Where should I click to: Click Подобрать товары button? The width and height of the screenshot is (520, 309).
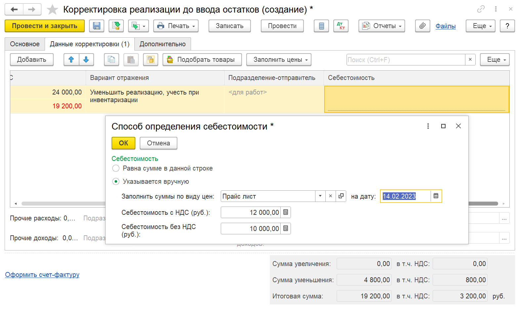click(202, 59)
